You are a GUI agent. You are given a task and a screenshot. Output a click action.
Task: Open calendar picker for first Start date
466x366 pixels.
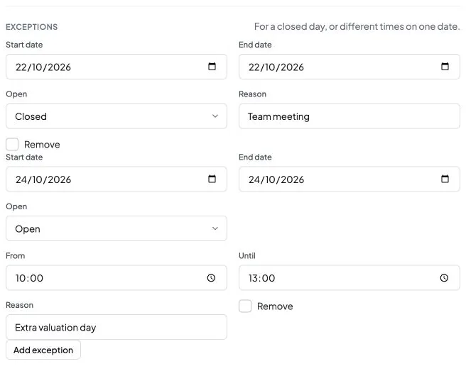[212, 66]
